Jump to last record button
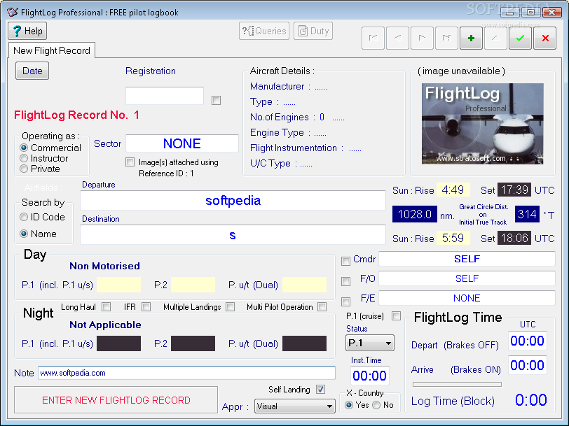 (x=446, y=38)
